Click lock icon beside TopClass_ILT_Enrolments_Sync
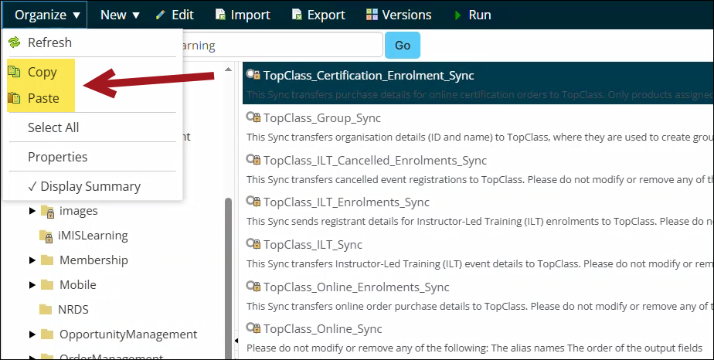This screenshot has width=714, height=360. (x=257, y=202)
